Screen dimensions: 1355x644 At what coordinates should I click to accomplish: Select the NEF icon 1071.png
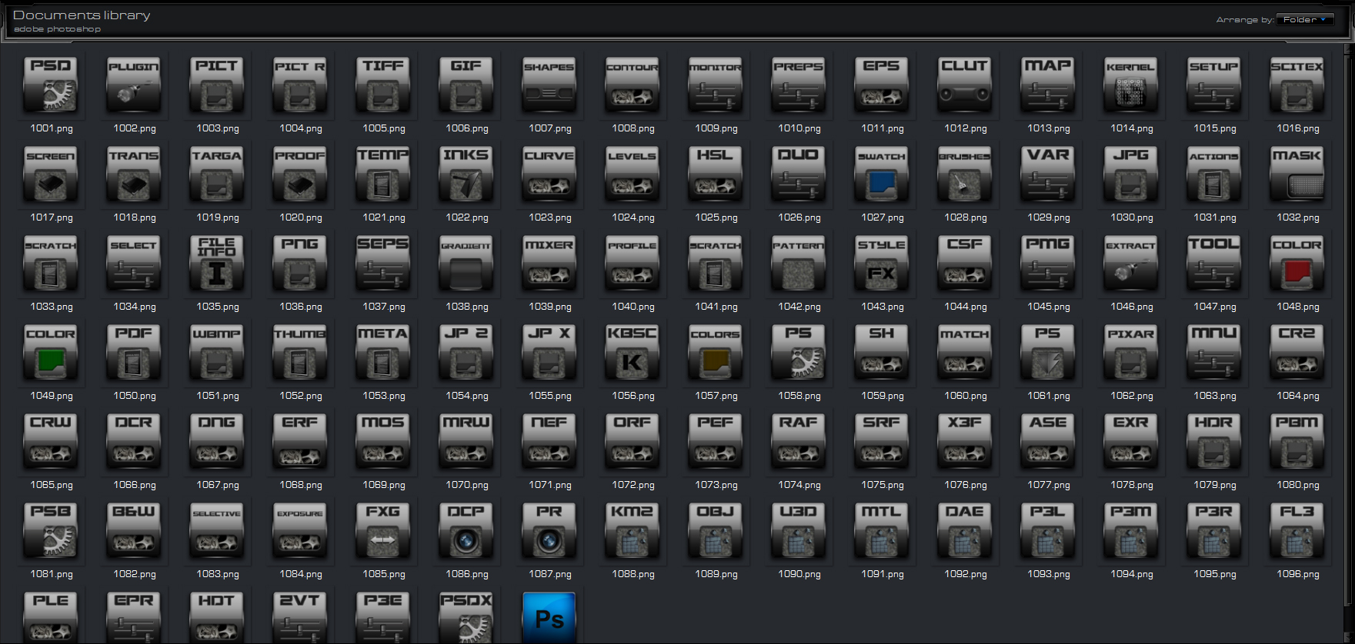pyautogui.click(x=549, y=441)
